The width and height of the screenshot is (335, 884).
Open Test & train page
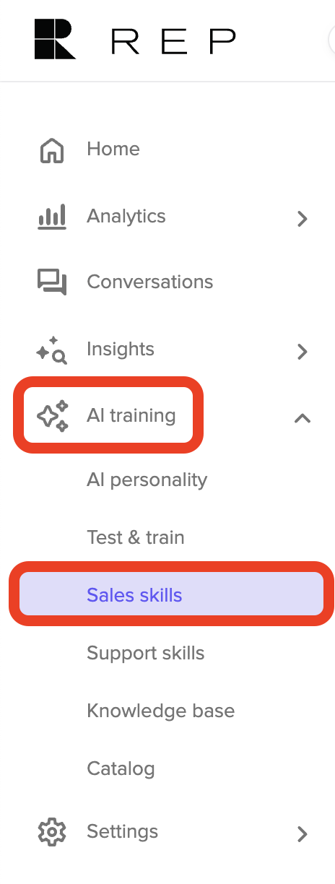tap(136, 537)
